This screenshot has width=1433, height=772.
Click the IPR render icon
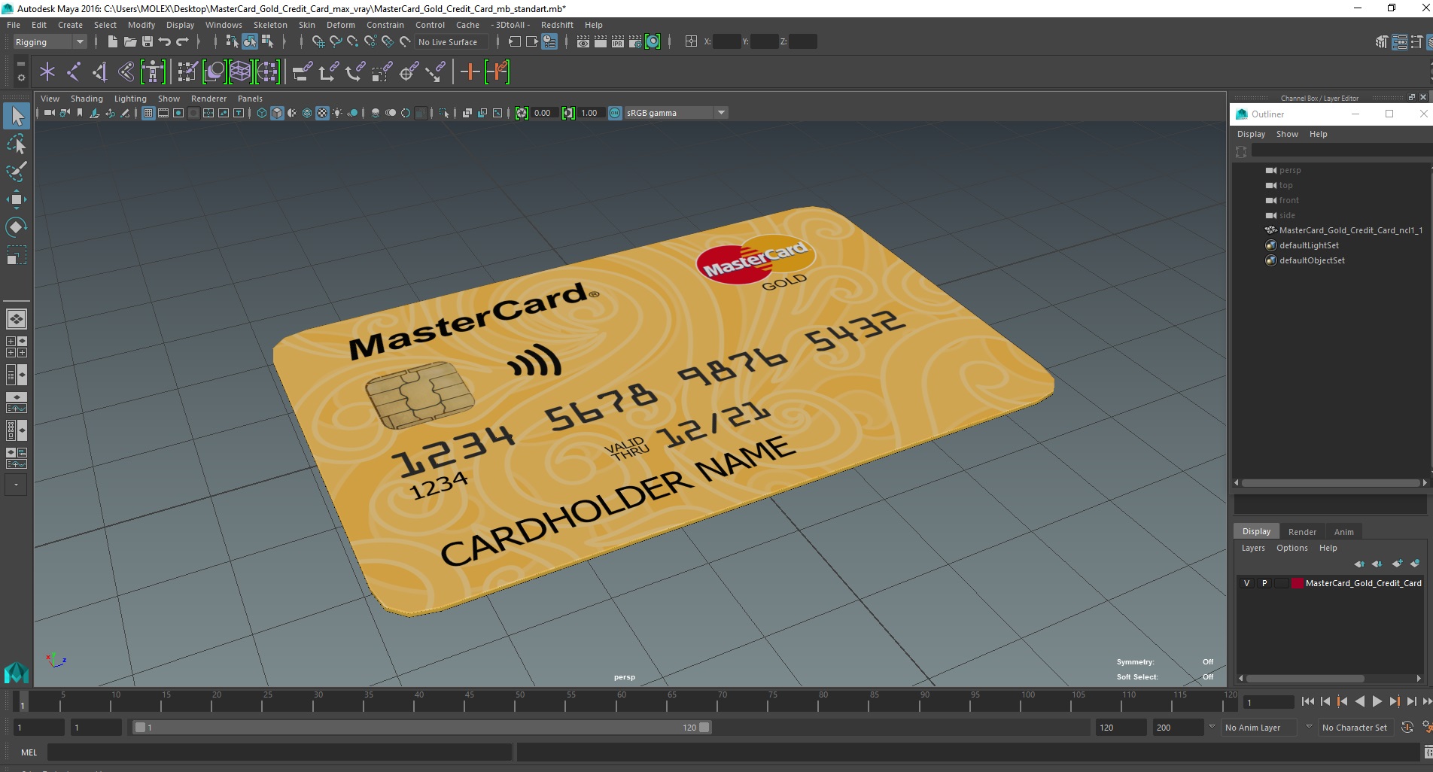618,42
